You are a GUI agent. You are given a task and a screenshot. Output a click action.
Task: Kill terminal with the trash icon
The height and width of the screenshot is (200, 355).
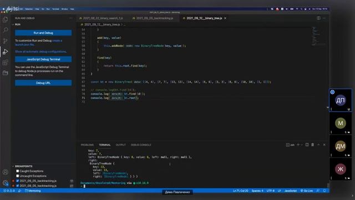(x=313, y=144)
